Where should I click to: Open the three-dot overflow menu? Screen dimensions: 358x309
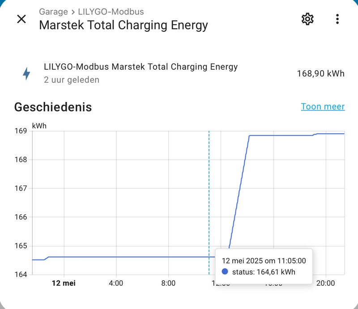[337, 19]
